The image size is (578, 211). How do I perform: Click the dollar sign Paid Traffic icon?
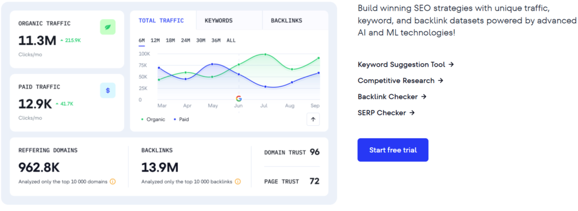click(x=108, y=90)
